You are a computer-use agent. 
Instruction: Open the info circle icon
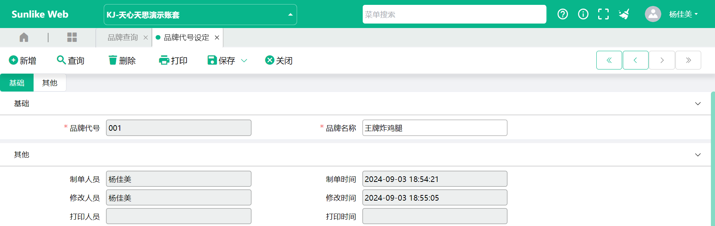tap(583, 14)
